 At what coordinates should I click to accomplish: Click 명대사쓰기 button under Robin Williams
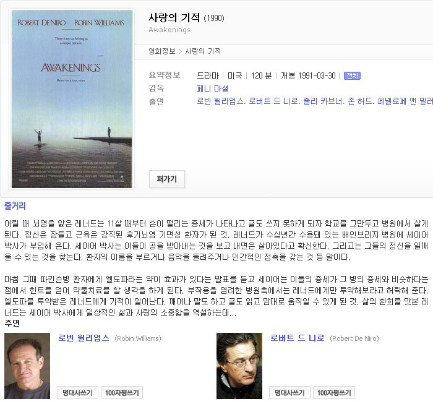click(x=77, y=393)
